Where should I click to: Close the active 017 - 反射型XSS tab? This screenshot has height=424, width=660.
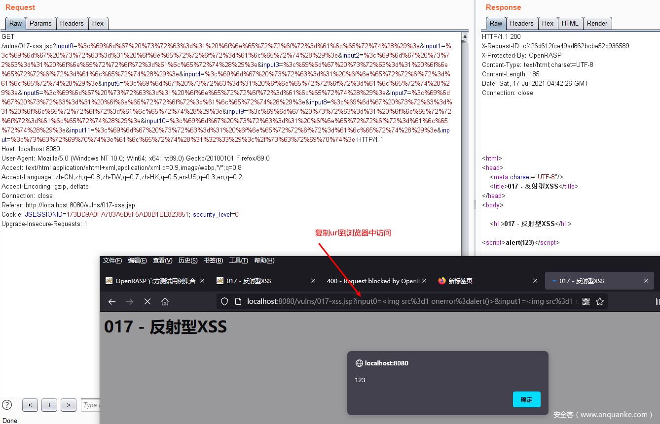(646, 281)
